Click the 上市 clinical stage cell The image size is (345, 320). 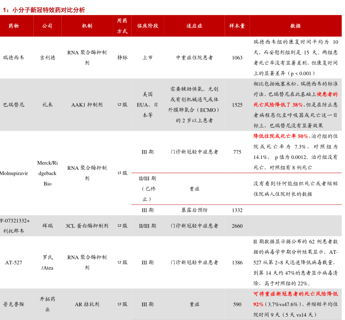(x=147, y=57)
